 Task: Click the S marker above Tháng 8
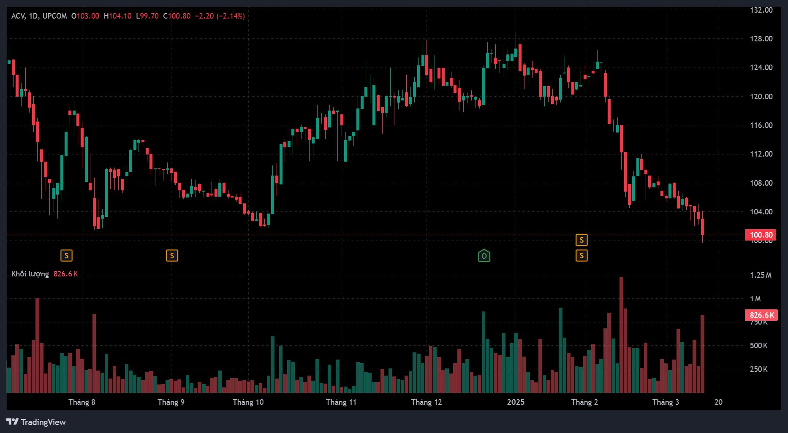tap(66, 255)
